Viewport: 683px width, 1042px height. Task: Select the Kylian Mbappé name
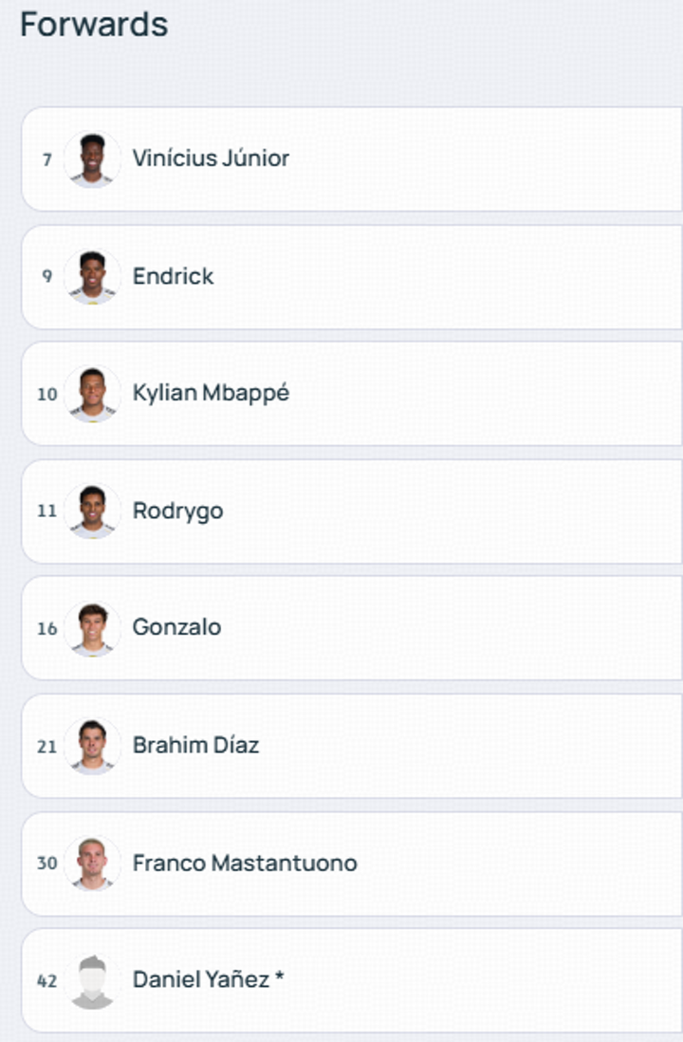[211, 393]
